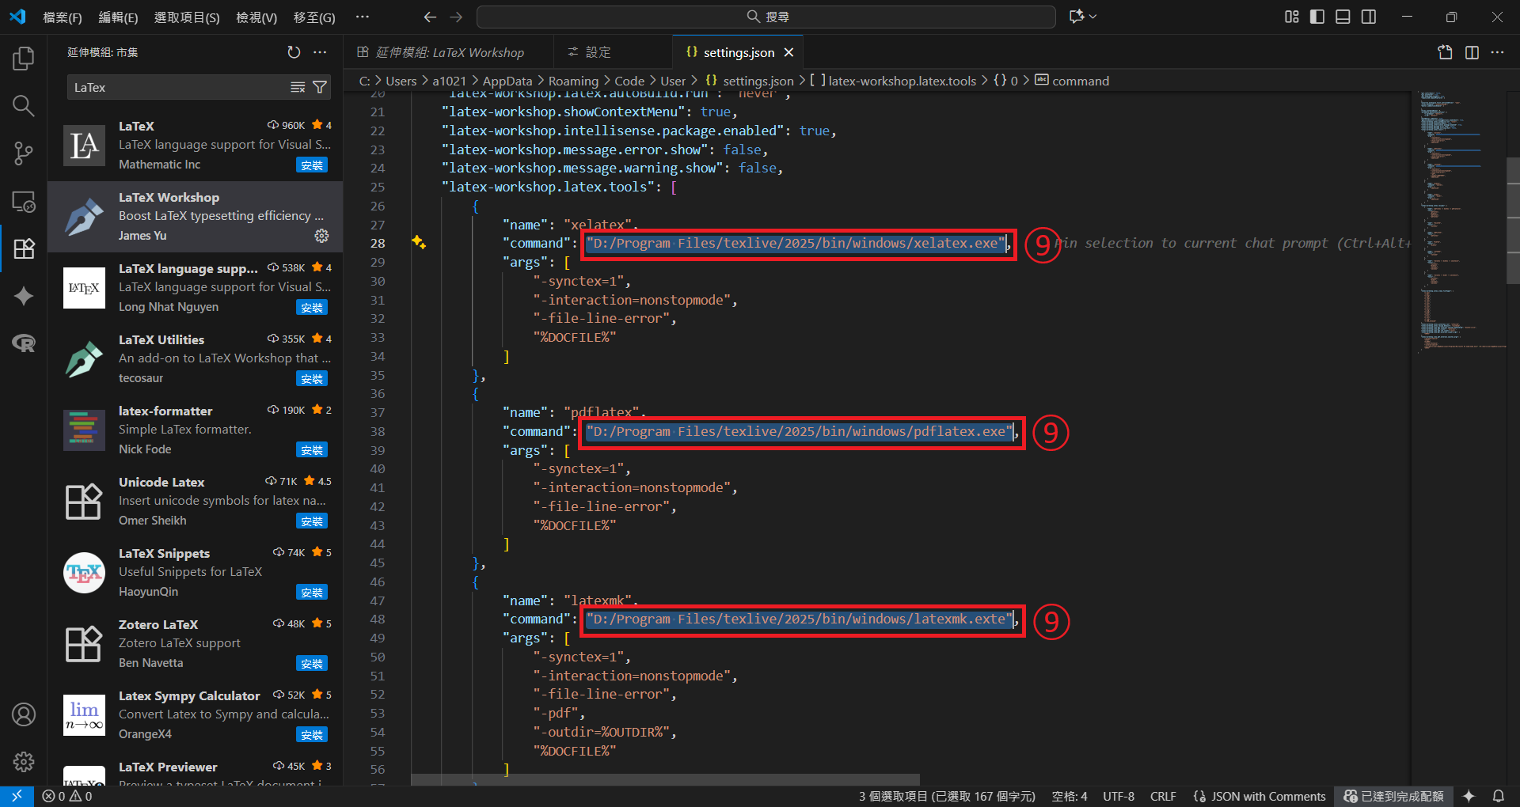Refresh the extensions marketplace list
This screenshot has width=1520, height=807.
tap(294, 52)
